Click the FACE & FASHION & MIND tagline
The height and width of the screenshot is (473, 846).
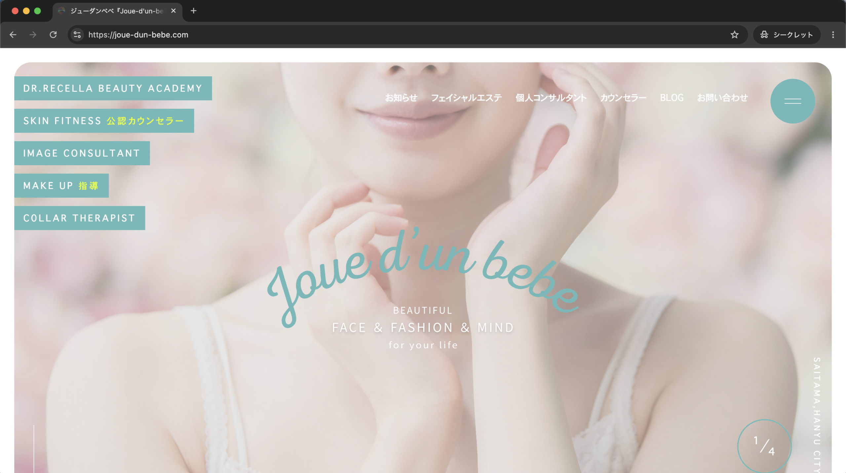click(423, 328)
